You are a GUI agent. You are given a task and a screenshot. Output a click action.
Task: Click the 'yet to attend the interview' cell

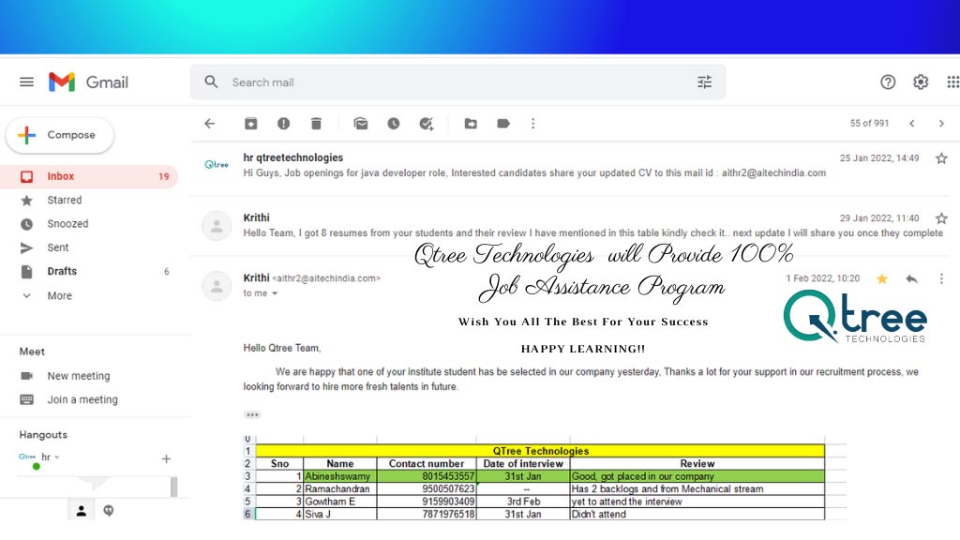pos(697,502)
